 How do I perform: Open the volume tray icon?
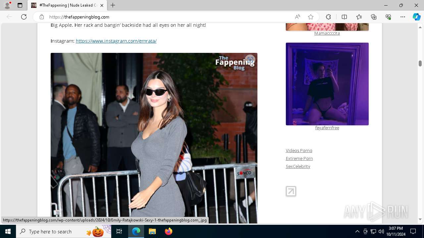click(381, 231)
